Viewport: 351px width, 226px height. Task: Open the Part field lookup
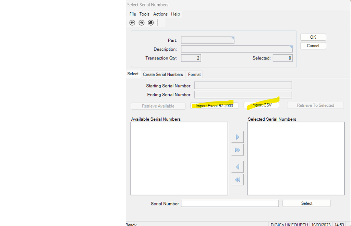click(x=232, y=38)
